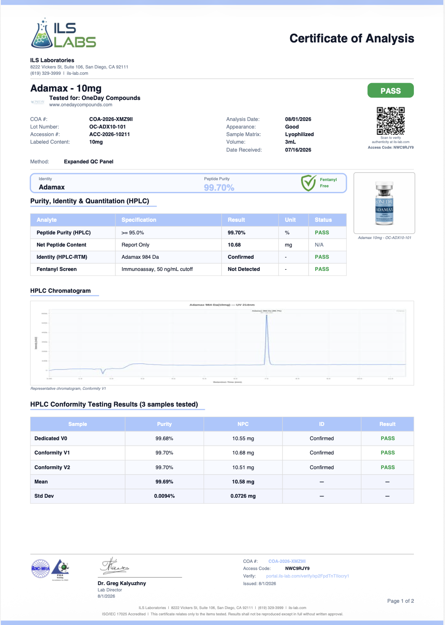Select the Date Received value 07/16/2026

pyautogui.click(x=298, y=150)
